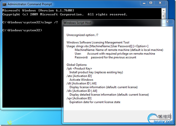Click OK button in Windows Script Host dialog

(160, 116)
